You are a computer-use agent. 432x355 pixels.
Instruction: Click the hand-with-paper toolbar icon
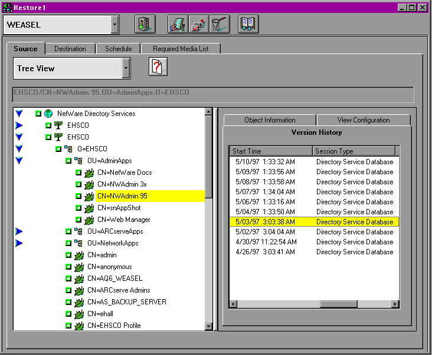pos(178,25)
